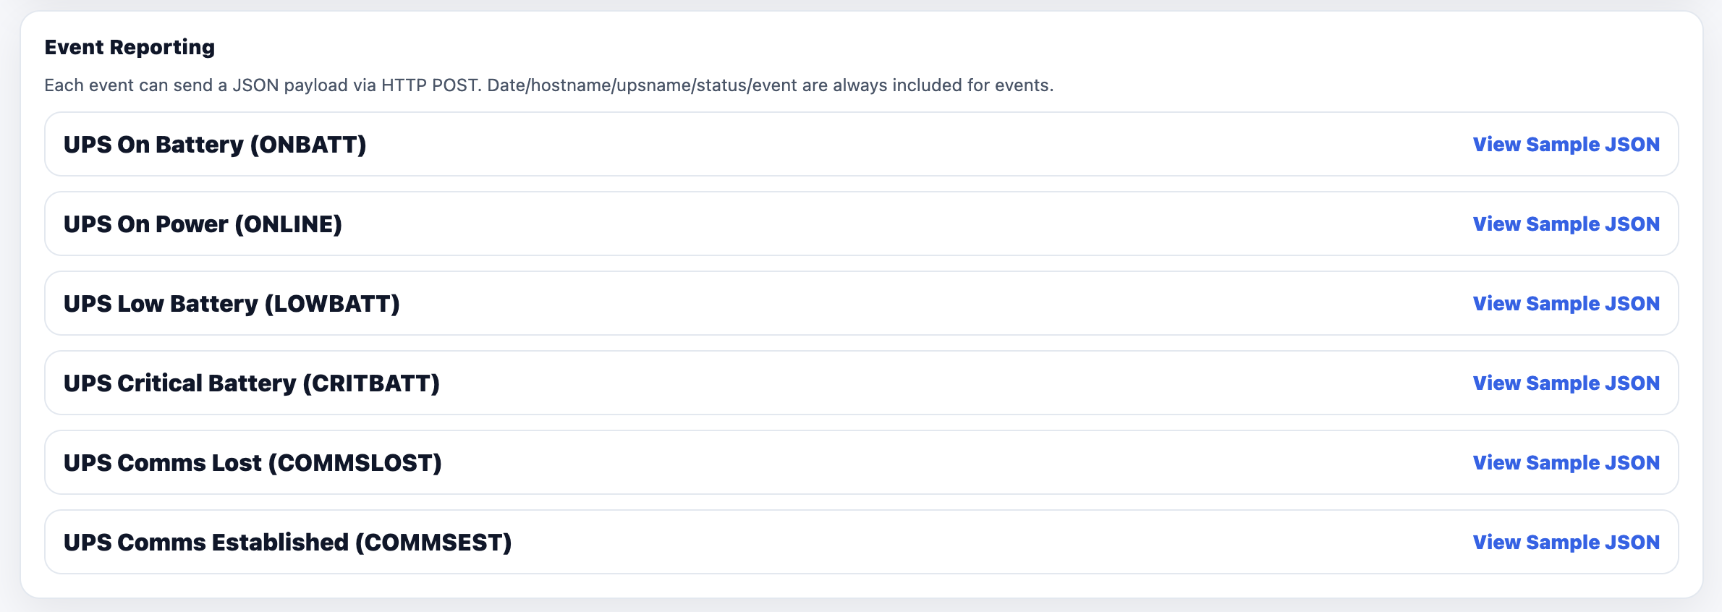The image size is (1722, 612).
Task: View Sample JSON for the COMMSEST event
Action: click(x=1566, y=542)
